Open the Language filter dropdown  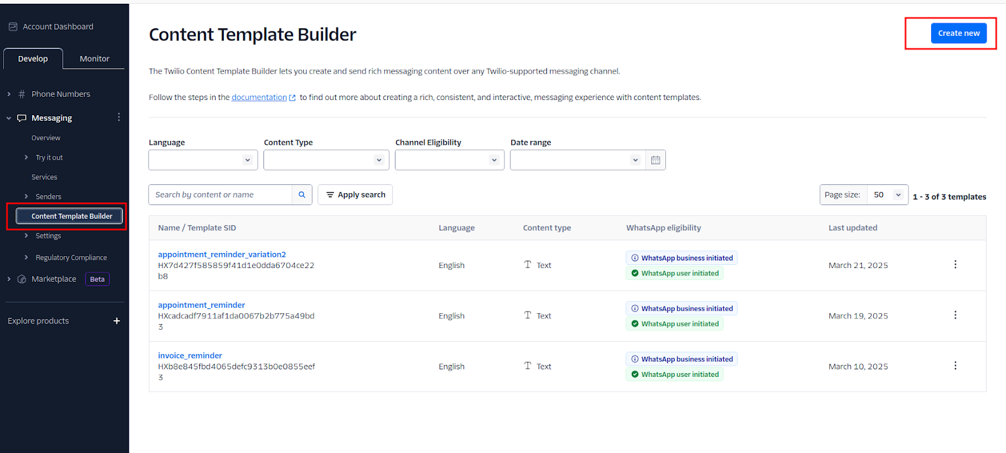click(x=203, y=160)
